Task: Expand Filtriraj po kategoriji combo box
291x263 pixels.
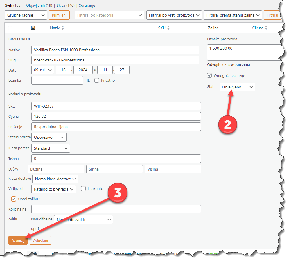Action: [109, 15]
